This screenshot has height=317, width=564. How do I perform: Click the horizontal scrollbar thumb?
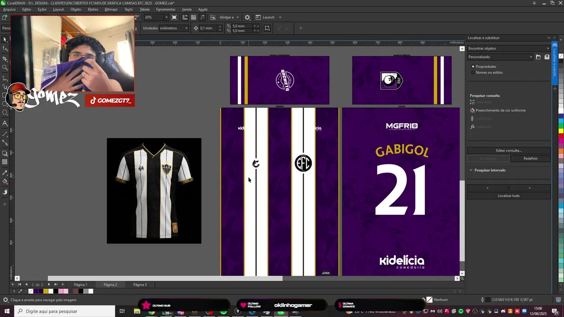[x=165, y=278]
